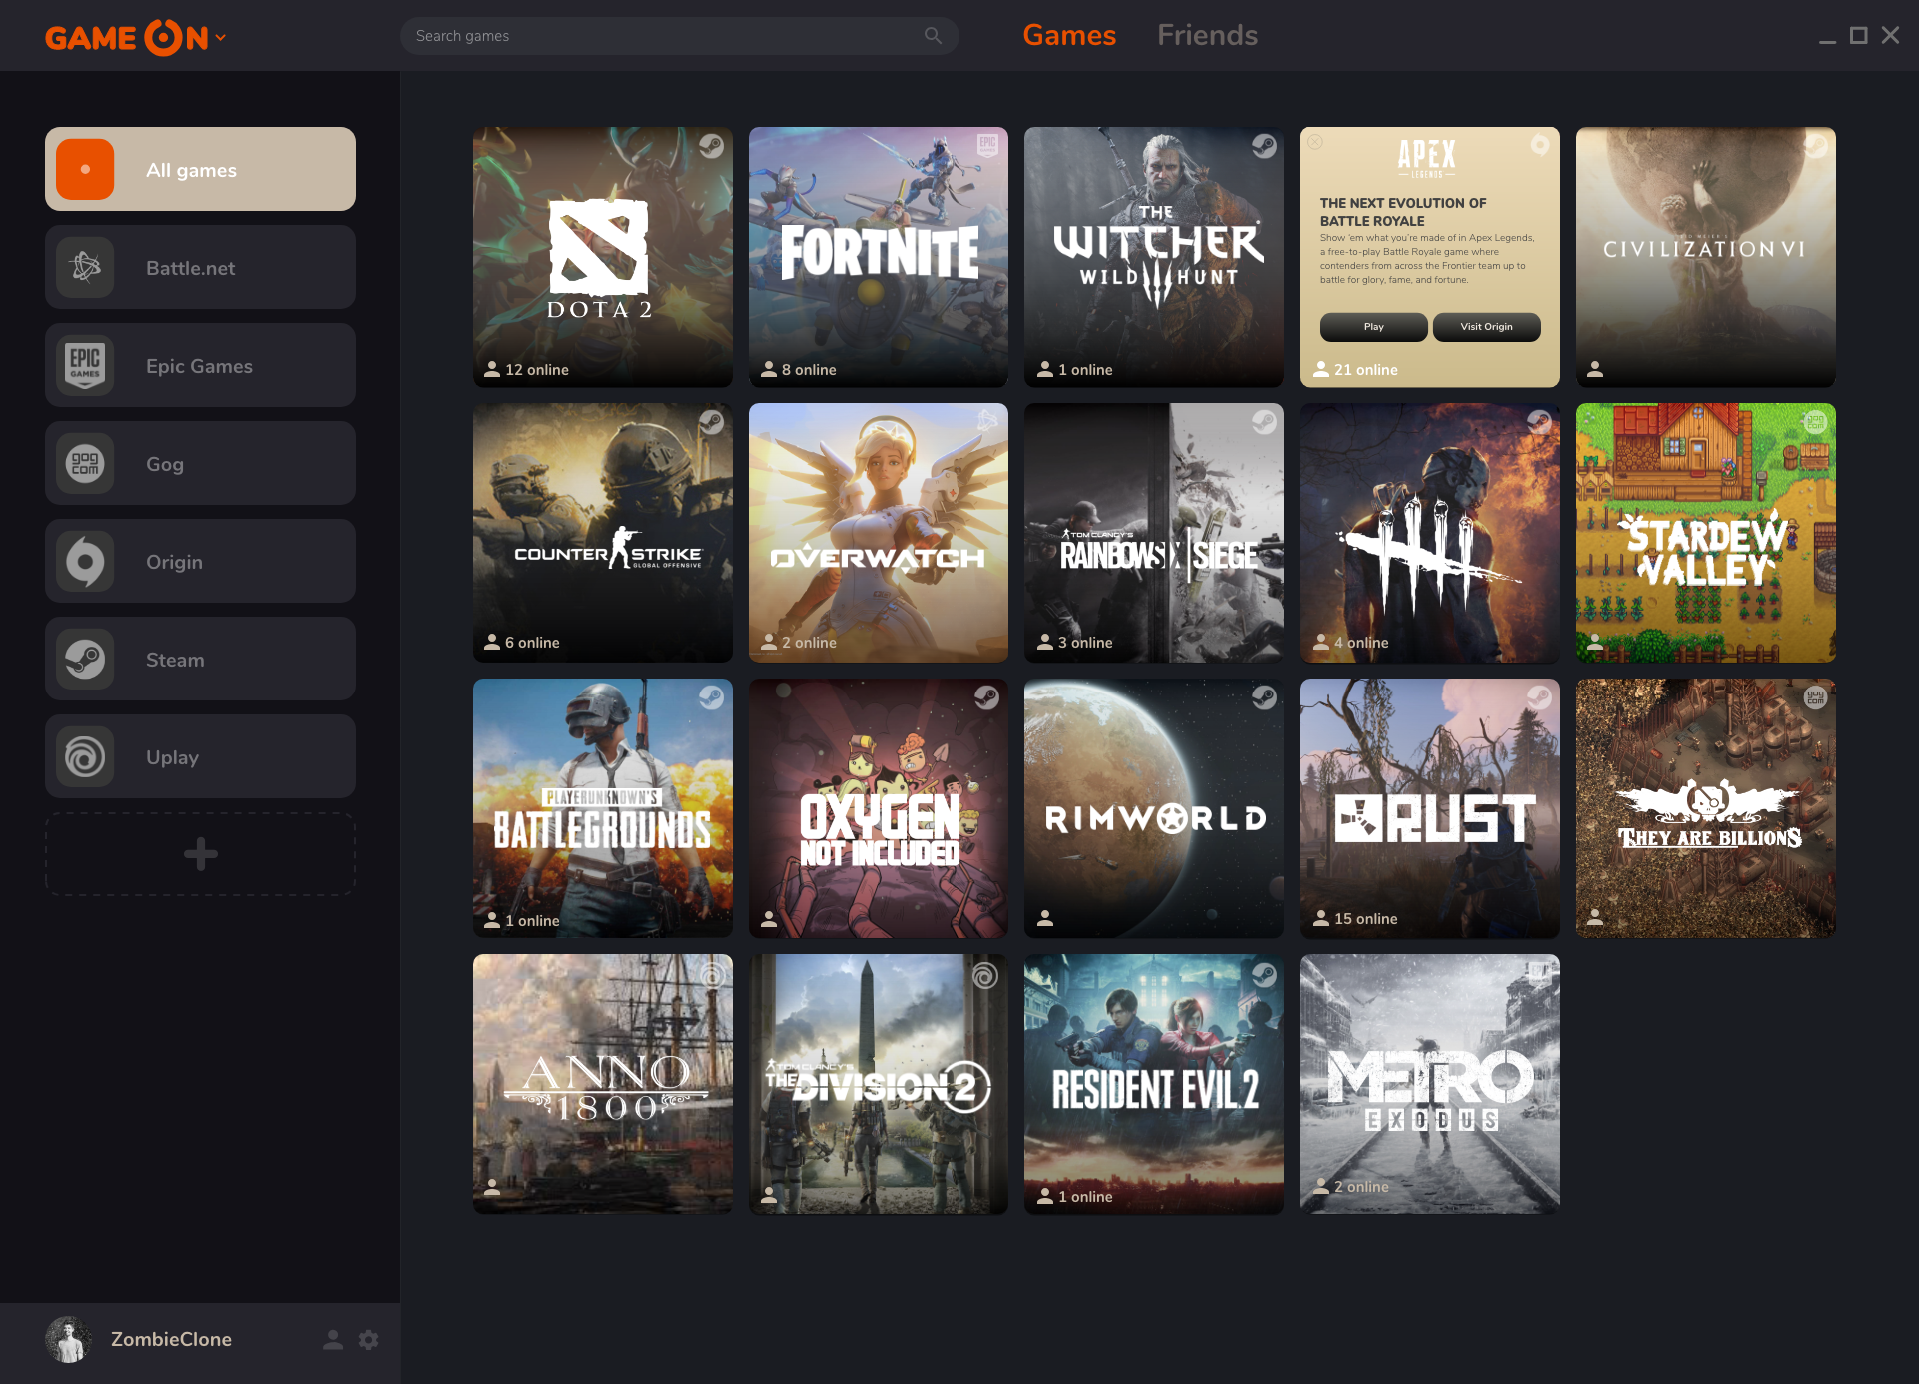Click 12 online on Dota 2 card
Image resolution: width=1919 pixels, height=1384 pixels.
(526, 370)
